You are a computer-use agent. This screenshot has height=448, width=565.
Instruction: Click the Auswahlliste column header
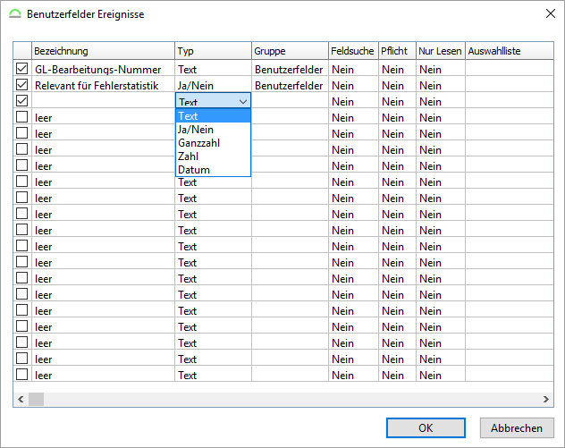tap(510, 51)
